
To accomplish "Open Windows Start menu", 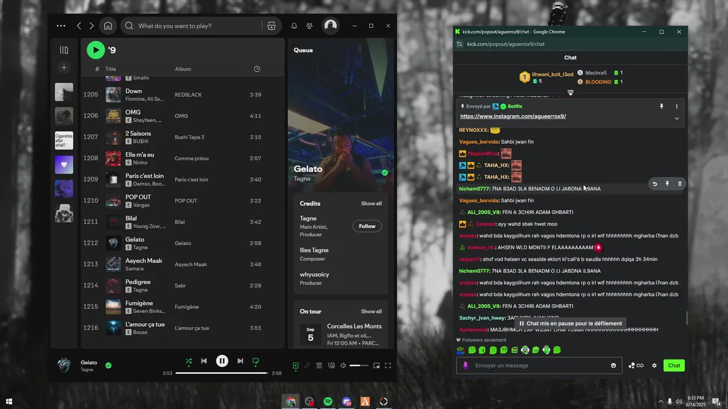I will pos(9,402).
